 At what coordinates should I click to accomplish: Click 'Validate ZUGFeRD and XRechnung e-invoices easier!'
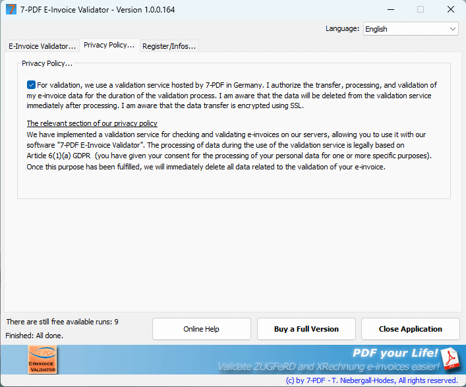coord(328,367)
